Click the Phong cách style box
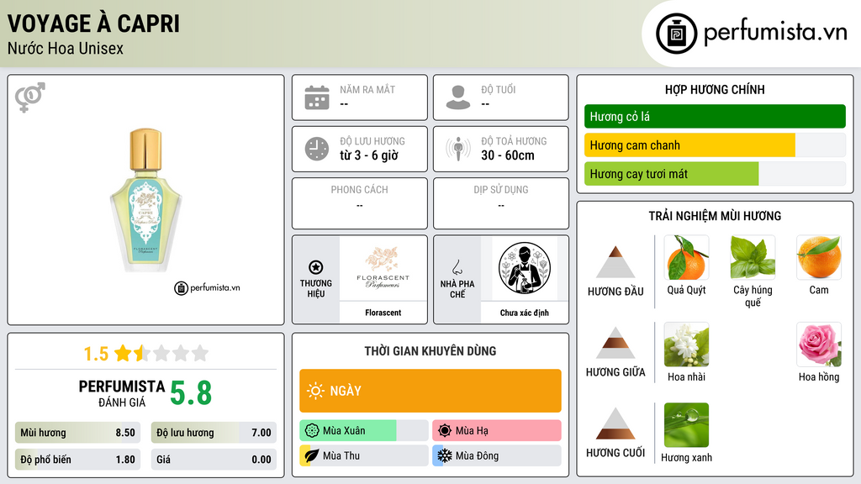This screenshot has height=484, width=861. [360, 203]
